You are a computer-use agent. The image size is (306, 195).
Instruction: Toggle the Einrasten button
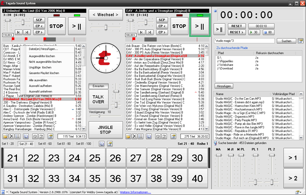tap(99, 86)
